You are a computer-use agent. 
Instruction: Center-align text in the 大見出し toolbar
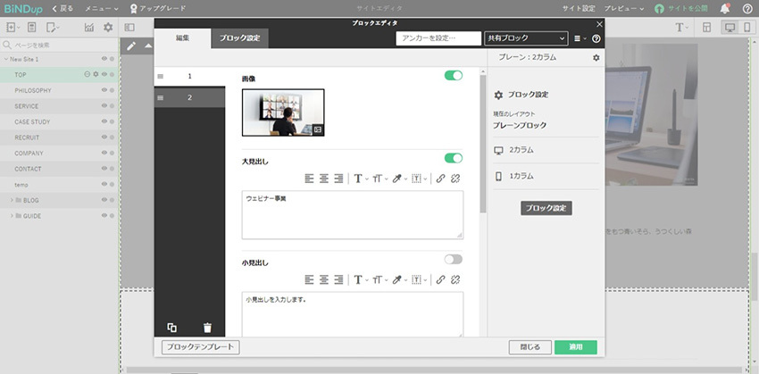click(324, 178)
